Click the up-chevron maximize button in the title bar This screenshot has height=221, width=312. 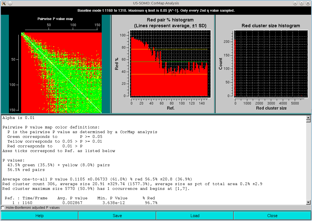pos(301,3)
